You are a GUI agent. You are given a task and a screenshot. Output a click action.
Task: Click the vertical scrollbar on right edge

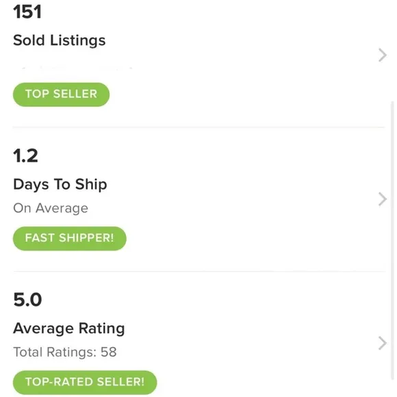392,240
